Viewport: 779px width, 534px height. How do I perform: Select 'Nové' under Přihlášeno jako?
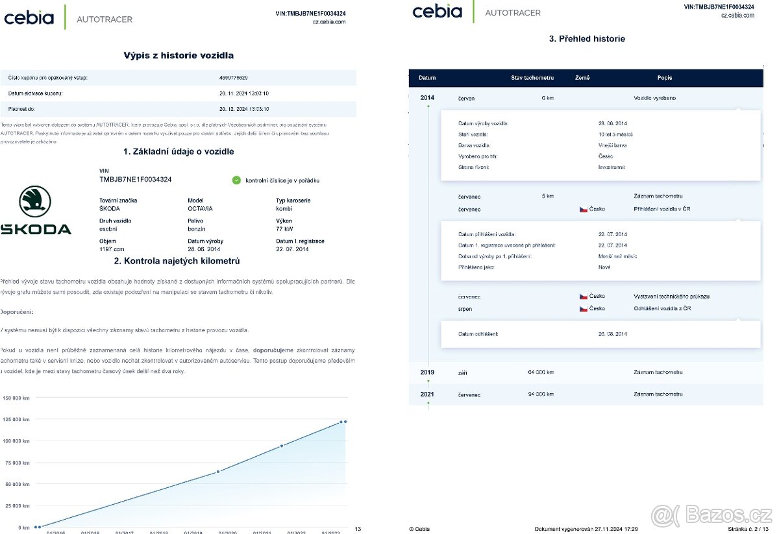(604, 267)
